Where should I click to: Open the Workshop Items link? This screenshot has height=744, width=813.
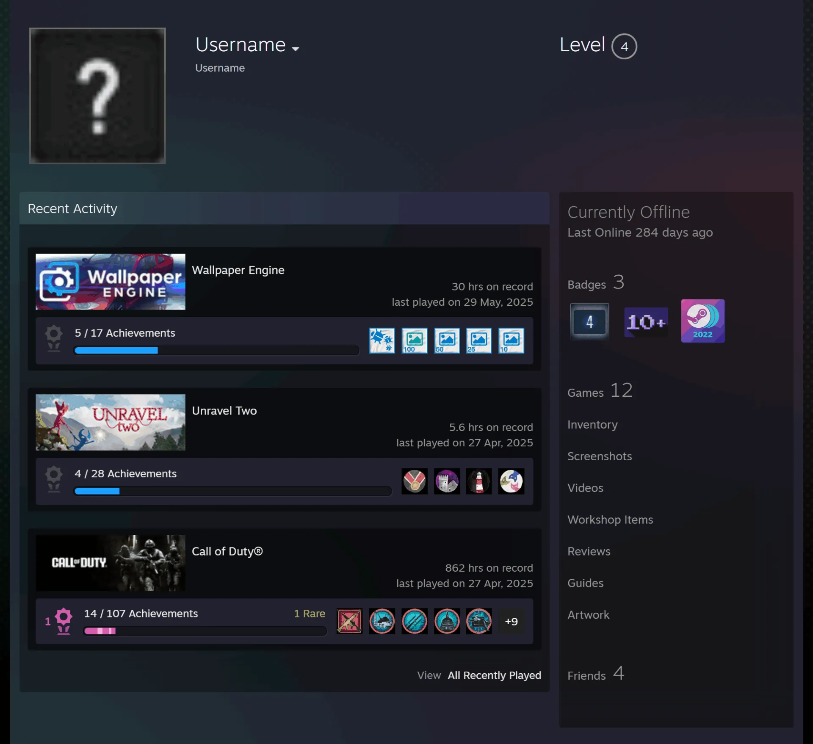tap(610, 520)
